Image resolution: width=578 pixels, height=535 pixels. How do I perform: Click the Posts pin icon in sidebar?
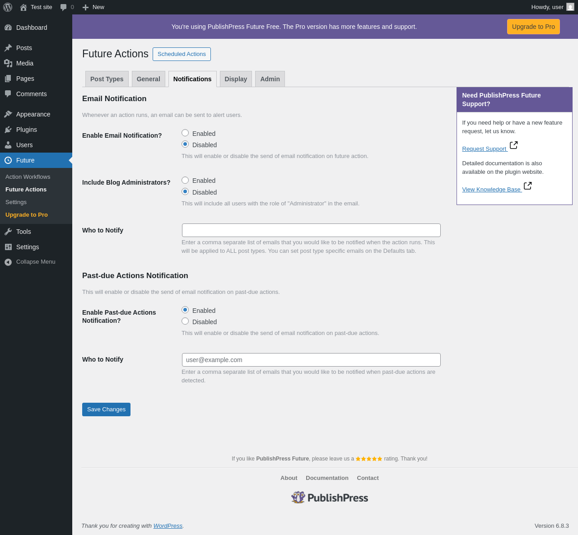tap(8, 48)
